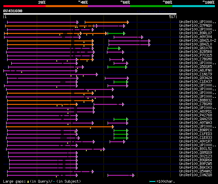218x184 pixels.
Task: Click the UniRef100_B9QR64 label
Action: click(x=196, y=160)
